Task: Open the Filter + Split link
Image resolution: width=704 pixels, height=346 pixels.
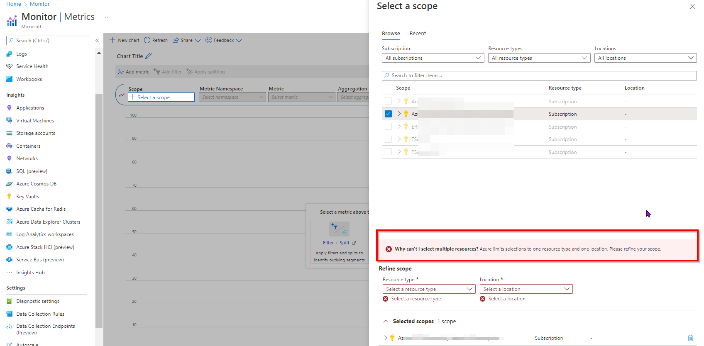Action: pos(339,243)
